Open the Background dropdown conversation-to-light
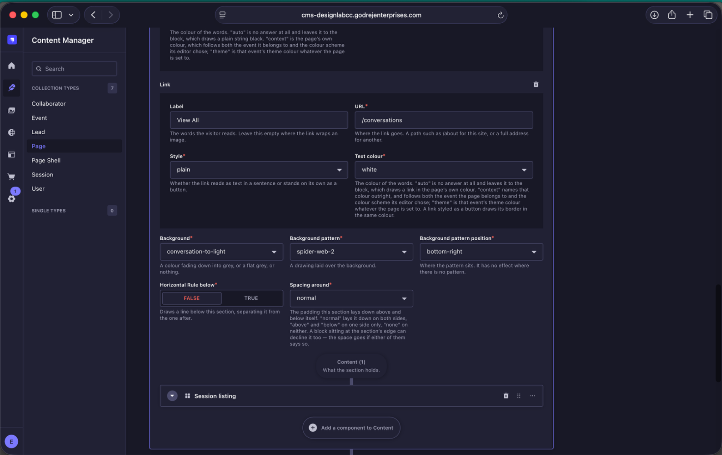Image resolution: width=722 pixels, height=455 pixels. [x=221, y=252]
